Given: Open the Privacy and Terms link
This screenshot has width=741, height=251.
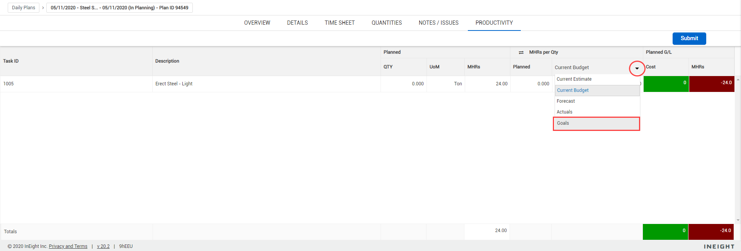Looking at the screenshot, I should [x=68, y=246].
